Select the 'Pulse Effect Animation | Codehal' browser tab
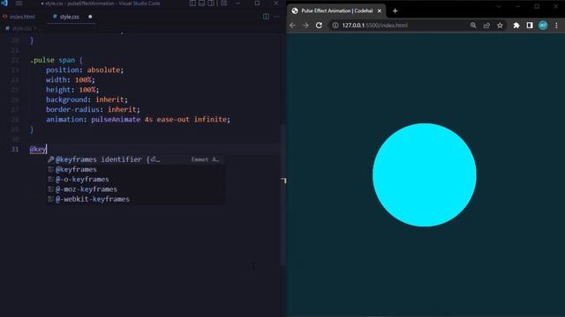The image size is (565, 317). [336, 11]
